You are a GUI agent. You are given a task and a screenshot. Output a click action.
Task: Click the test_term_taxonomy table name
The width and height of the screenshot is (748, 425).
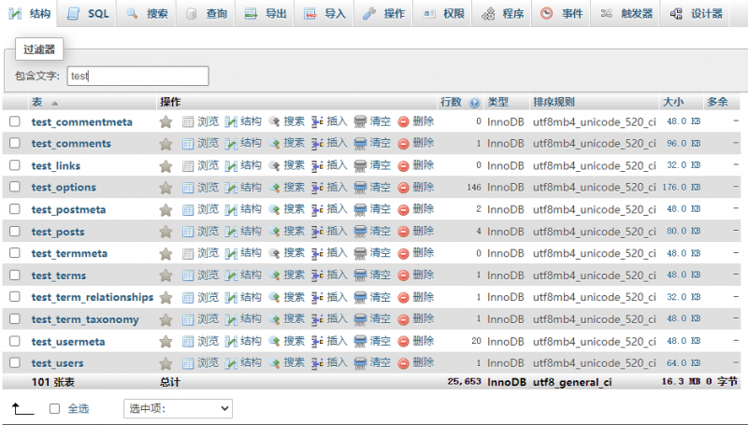pyautogui.click(x=85, y=319)
